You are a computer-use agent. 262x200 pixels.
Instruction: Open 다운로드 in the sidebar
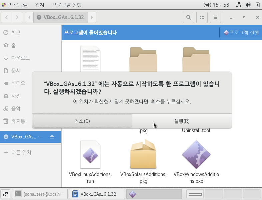31,58
